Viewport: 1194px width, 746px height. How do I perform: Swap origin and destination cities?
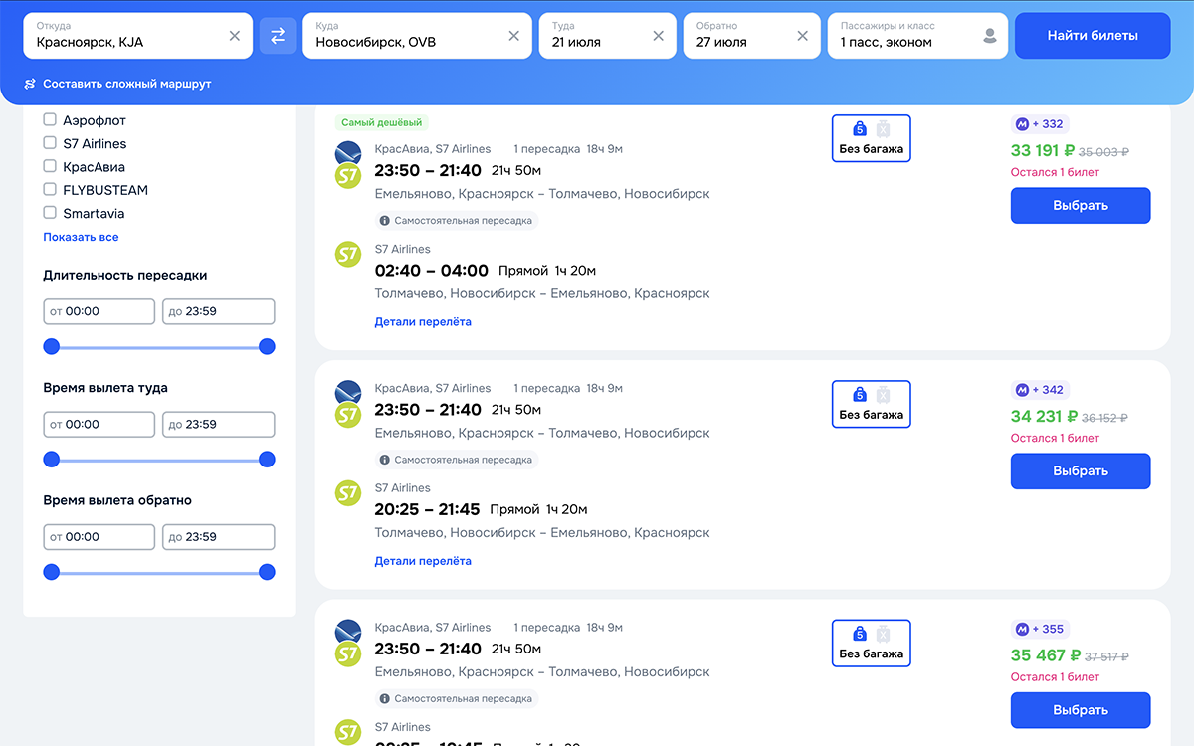pyautogui.click(x=278, y=36)
